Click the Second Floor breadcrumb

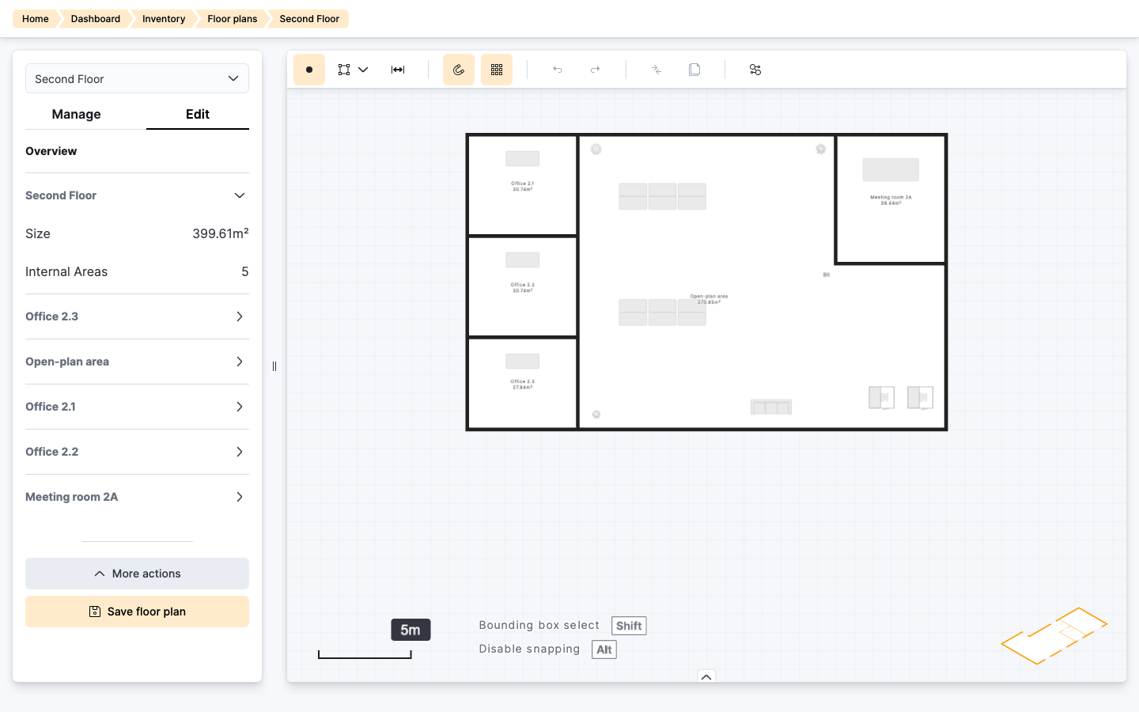click(309, 19)
